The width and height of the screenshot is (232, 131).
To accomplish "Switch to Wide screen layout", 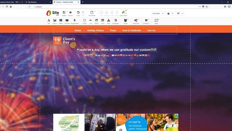I will click(101, 13).
